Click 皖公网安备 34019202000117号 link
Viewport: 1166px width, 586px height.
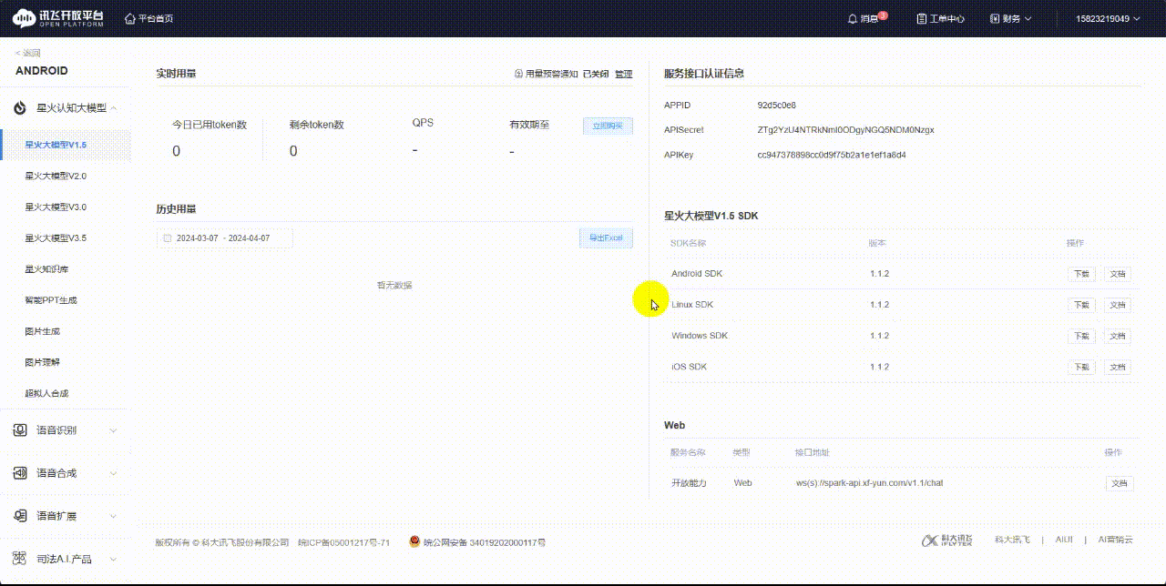point(484,542)
